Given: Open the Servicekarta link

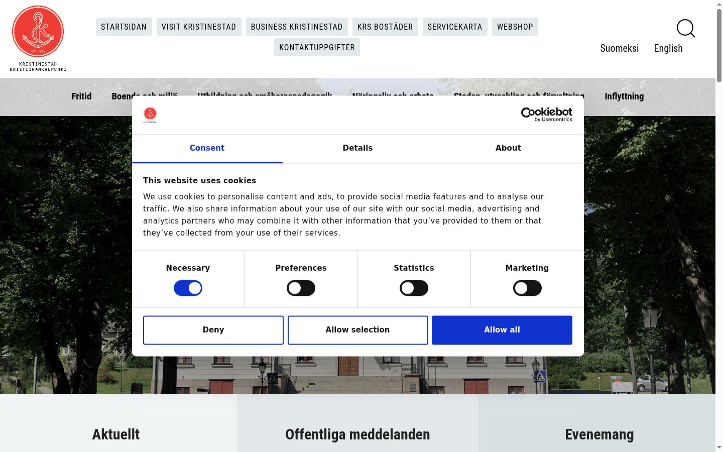Looking at the screenshot, I should (x=455, y=27).
